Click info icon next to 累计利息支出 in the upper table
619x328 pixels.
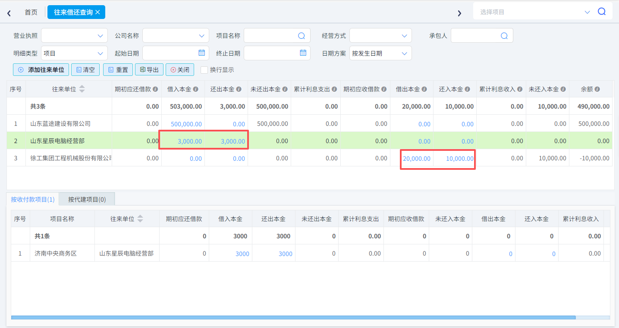(334, 89)
